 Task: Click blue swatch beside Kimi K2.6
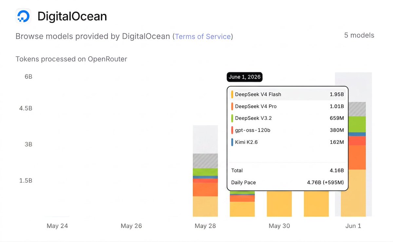coord(232,142)
